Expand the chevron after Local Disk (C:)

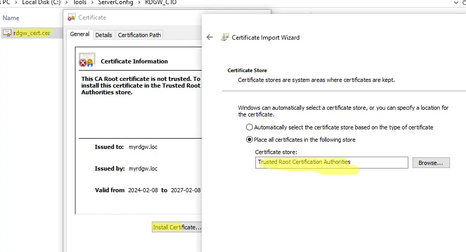coord(65,3)
